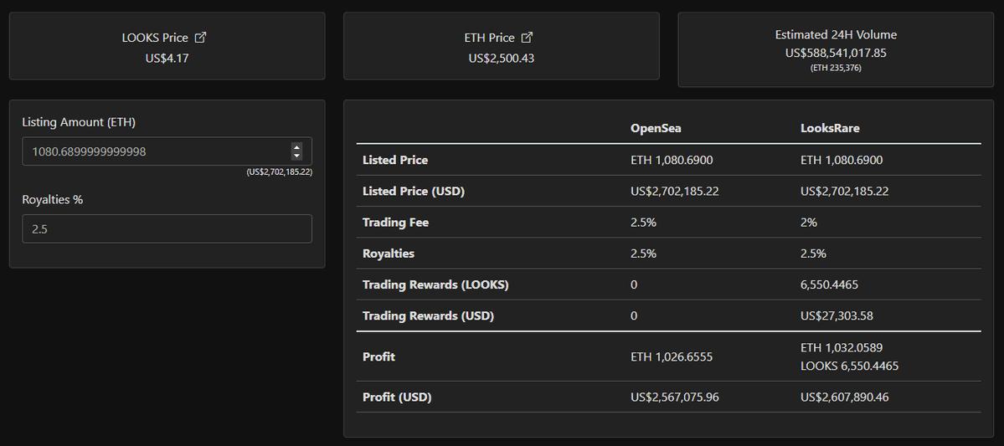This screenshot has width=1004, height=446.
Task: Click OpenSea's ETH 1,026.6555 profit value
Action: tap(672, 356)
